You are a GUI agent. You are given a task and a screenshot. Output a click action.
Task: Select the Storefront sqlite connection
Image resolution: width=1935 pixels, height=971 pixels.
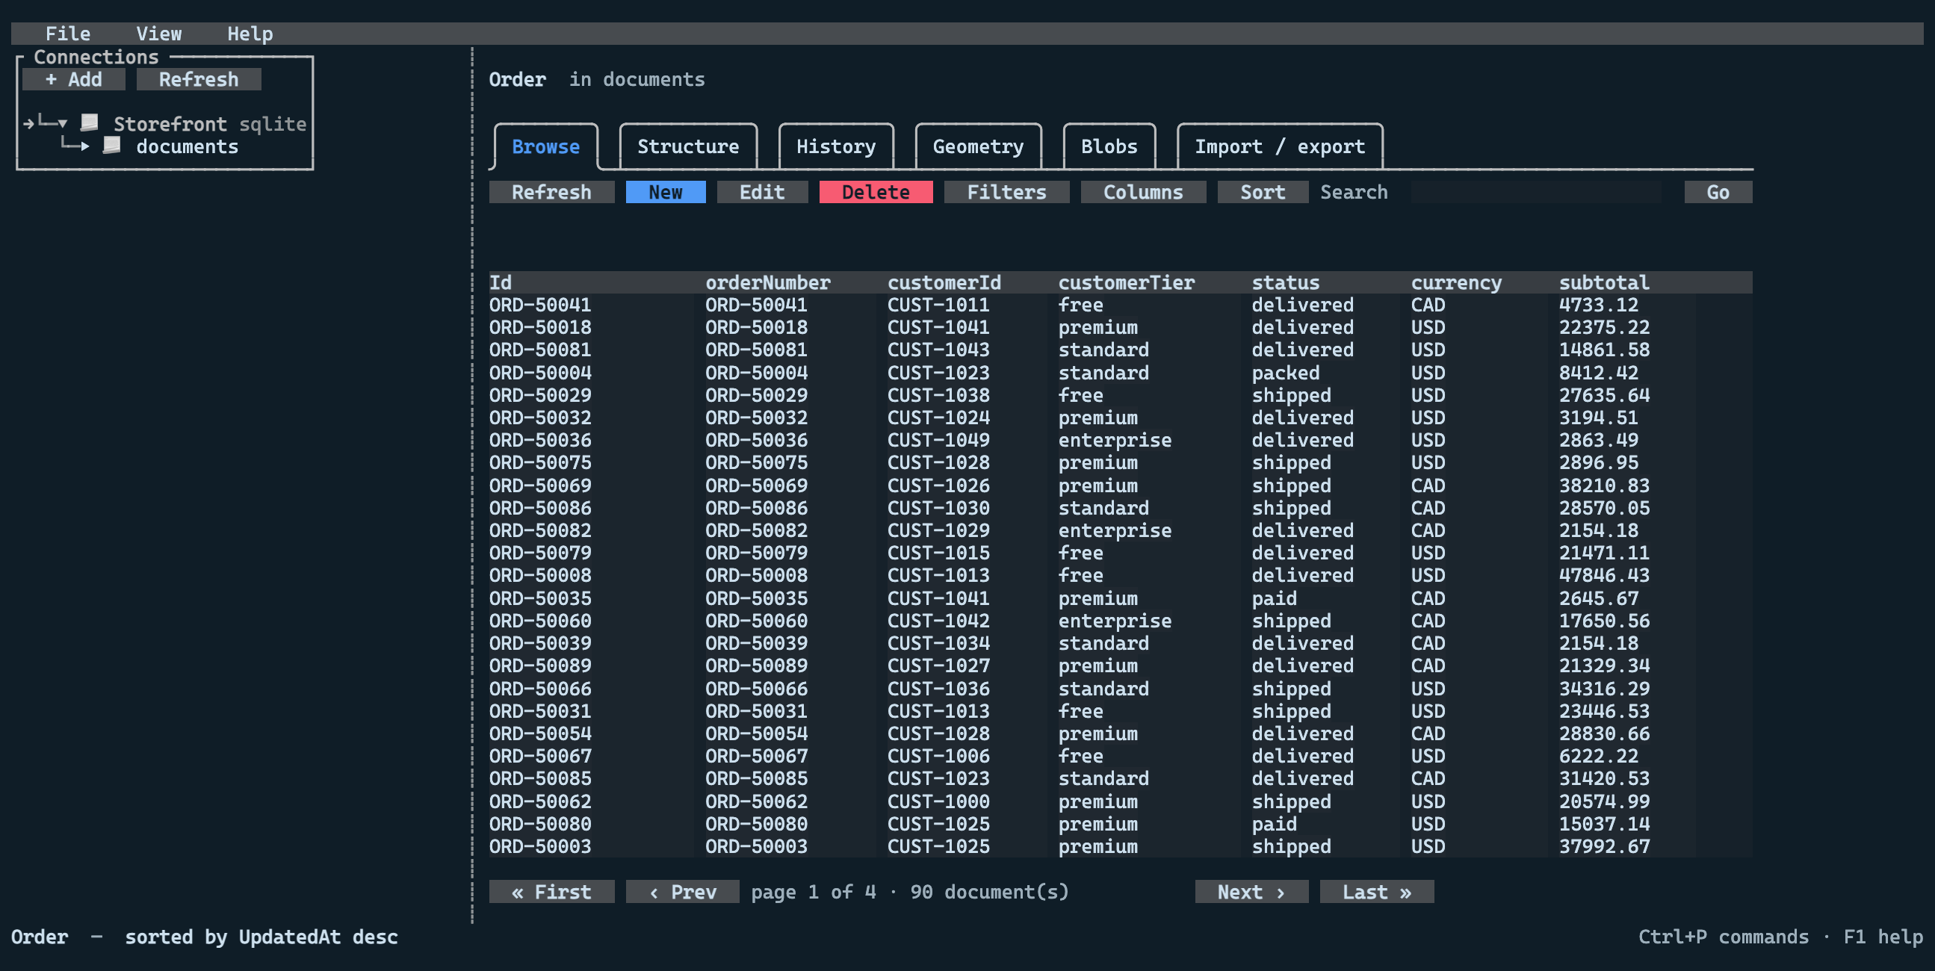tap(210, 124)
